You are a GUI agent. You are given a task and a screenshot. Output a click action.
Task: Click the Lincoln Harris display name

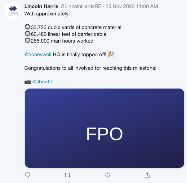41,6
